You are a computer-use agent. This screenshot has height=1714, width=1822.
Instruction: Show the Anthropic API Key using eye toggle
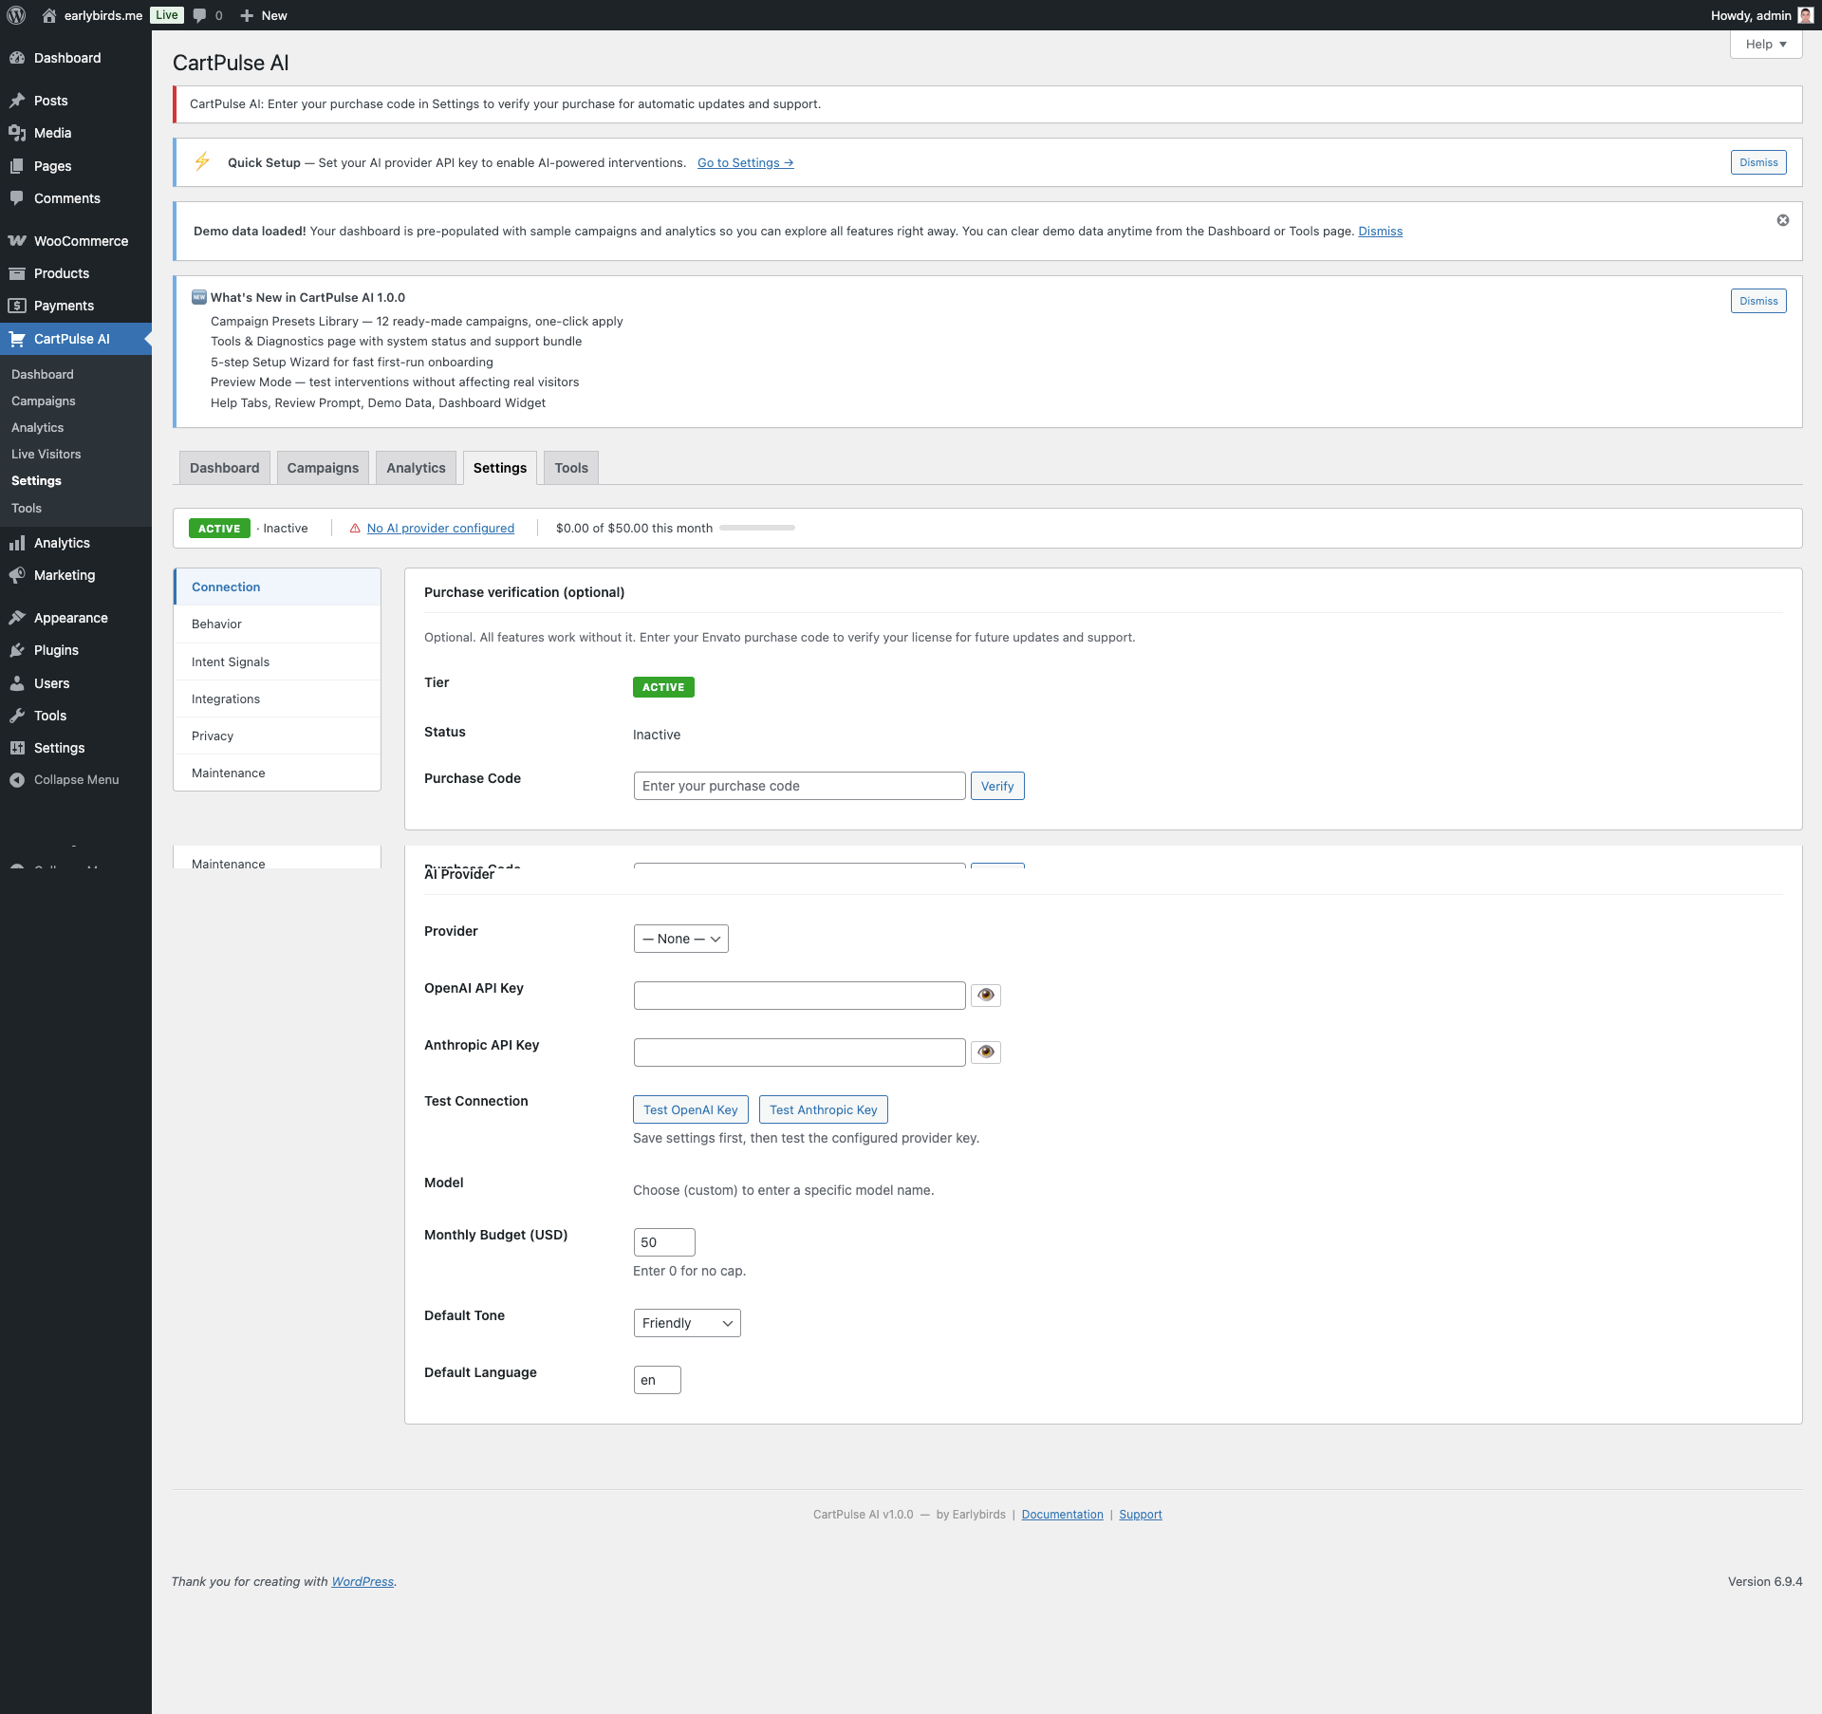pyautogui.click(x=986, y=1052)
